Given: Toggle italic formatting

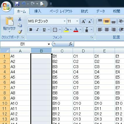Looking at the screenshot, I should coord(37,30).
